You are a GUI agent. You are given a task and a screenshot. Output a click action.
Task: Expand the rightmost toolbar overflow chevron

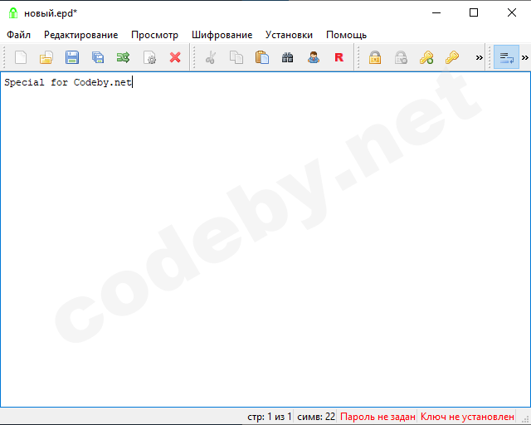click(525, 57)
